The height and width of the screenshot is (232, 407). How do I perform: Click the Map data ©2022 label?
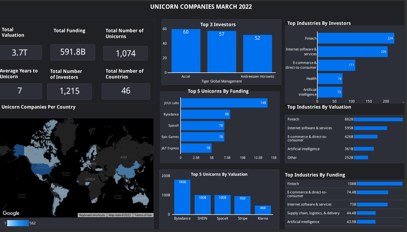(120, 215)
